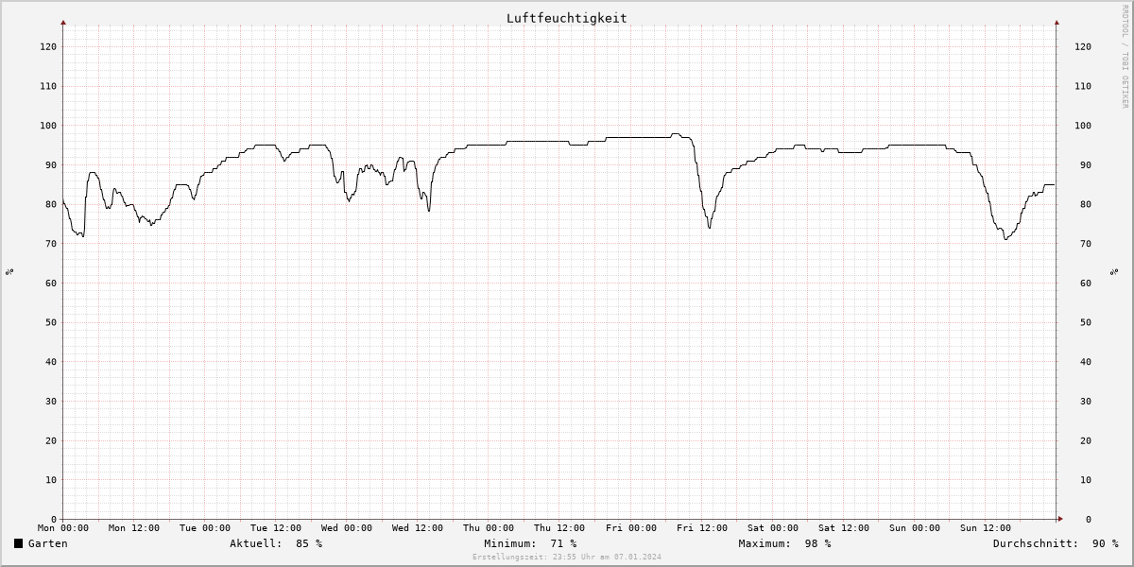The image size is (1134, 567).
Task: Click the Tue 12:00 x-axis label
Action: click(276, 528)
